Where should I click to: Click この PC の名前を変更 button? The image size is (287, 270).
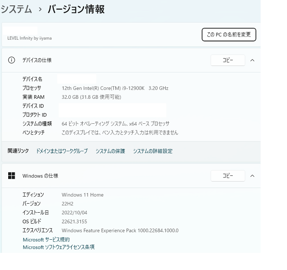click(229, 34)
